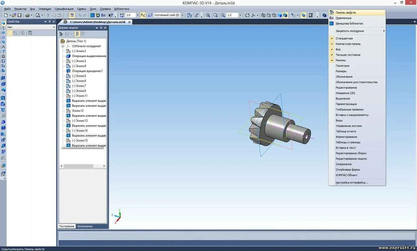Image resolution: width=417 pixels, height=251 pixels.
Task: Close the Дерево модели panel
Action: [x=105, y=28]
